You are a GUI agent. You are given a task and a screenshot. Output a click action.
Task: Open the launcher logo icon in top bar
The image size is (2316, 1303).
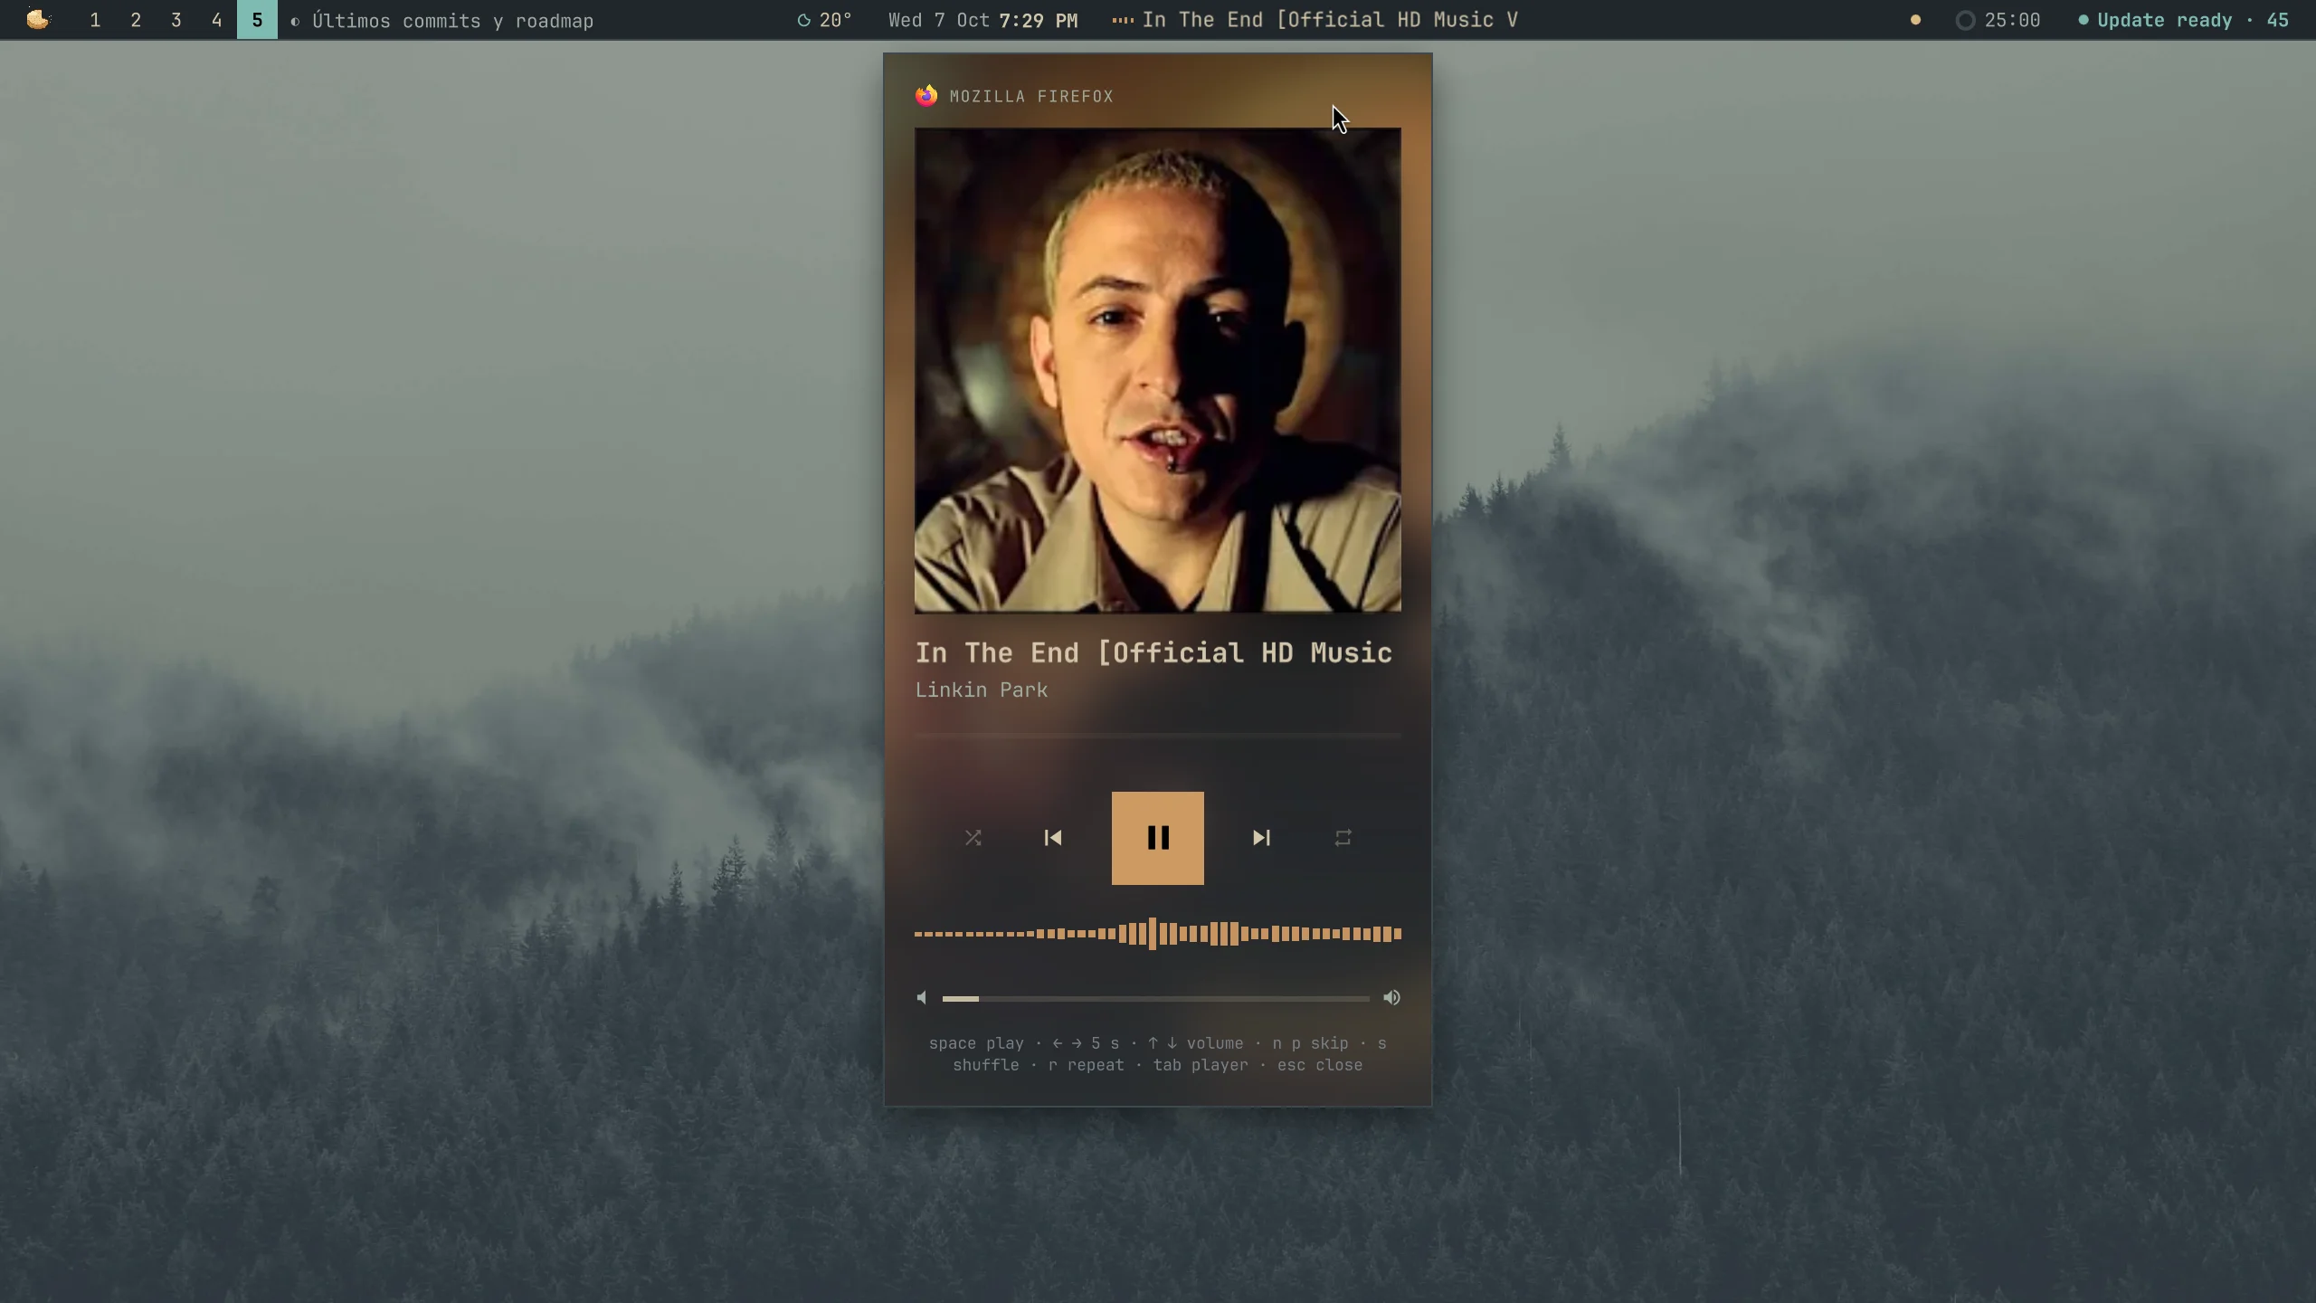coord(38,19)
